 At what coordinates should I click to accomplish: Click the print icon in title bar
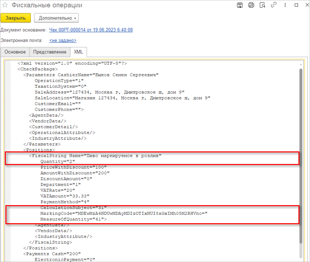251,5
